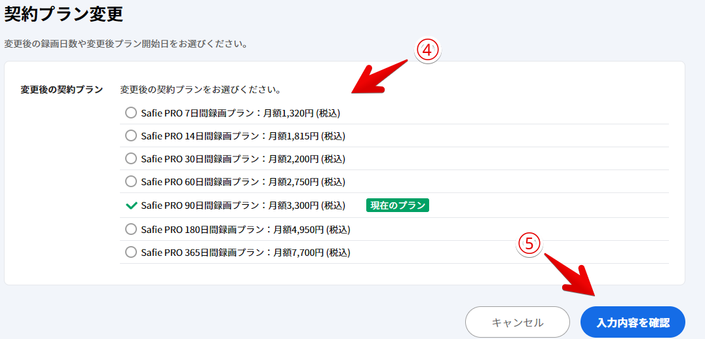Select the 180日間録画プラン radio button

131,230
